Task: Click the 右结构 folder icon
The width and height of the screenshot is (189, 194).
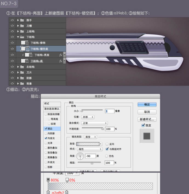Action: click(22, 67)
